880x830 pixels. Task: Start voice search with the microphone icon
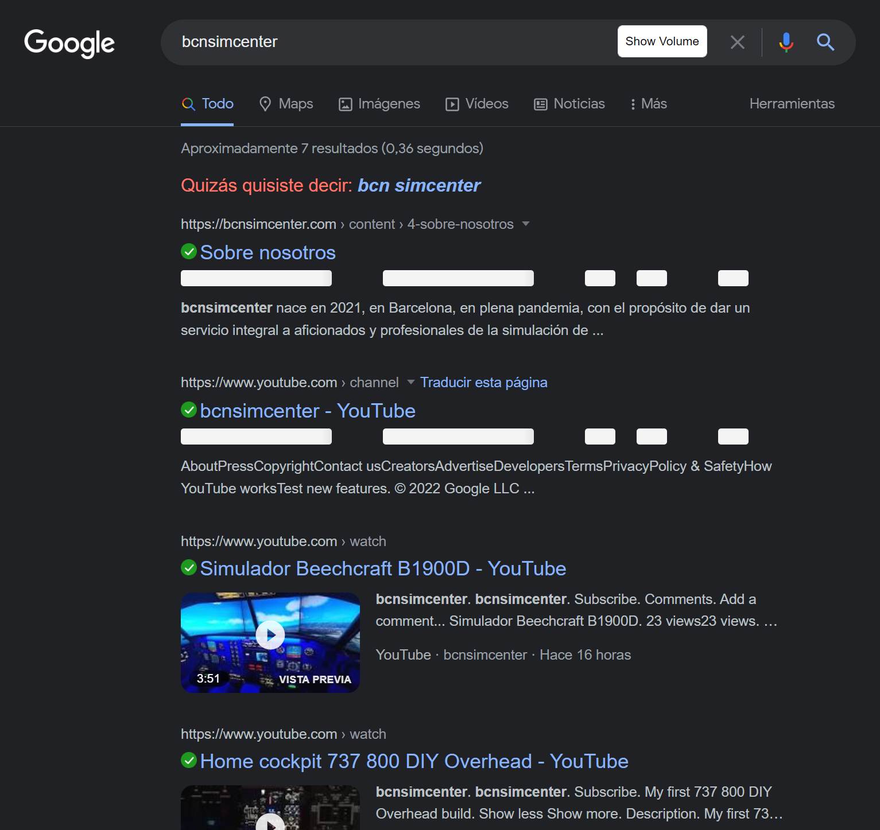pyautogui.click(x=786, y=42)
